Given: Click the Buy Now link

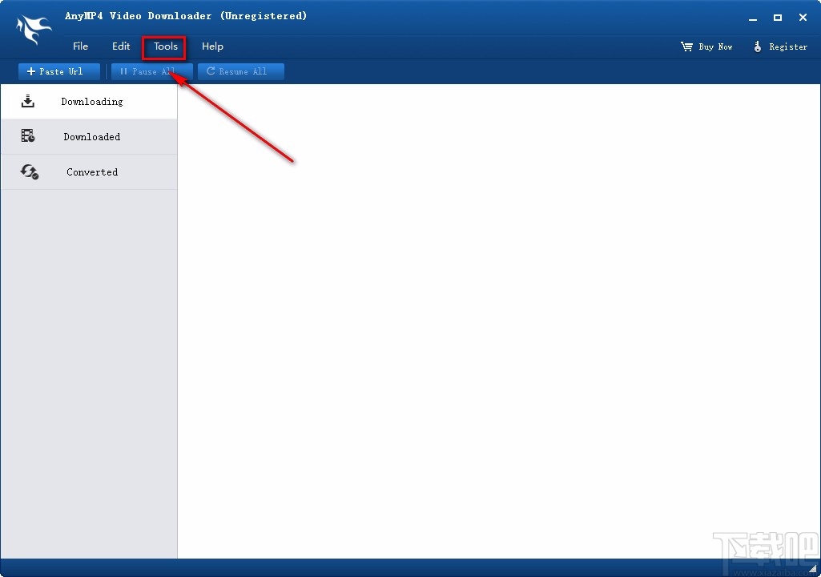Looking at the screenshot, I should click(706, 46).
